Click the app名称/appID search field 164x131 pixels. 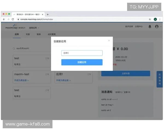32,49
